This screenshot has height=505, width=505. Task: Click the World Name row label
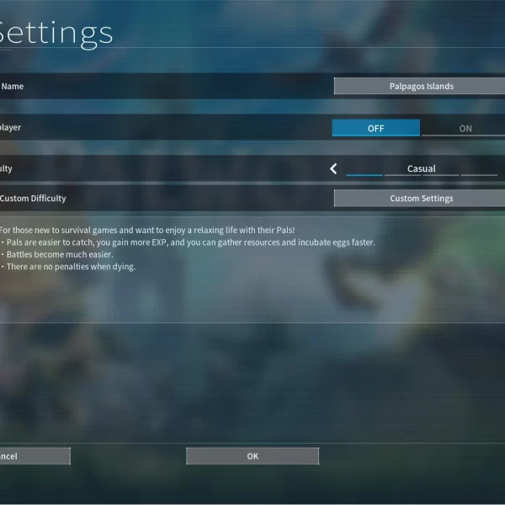12,86
